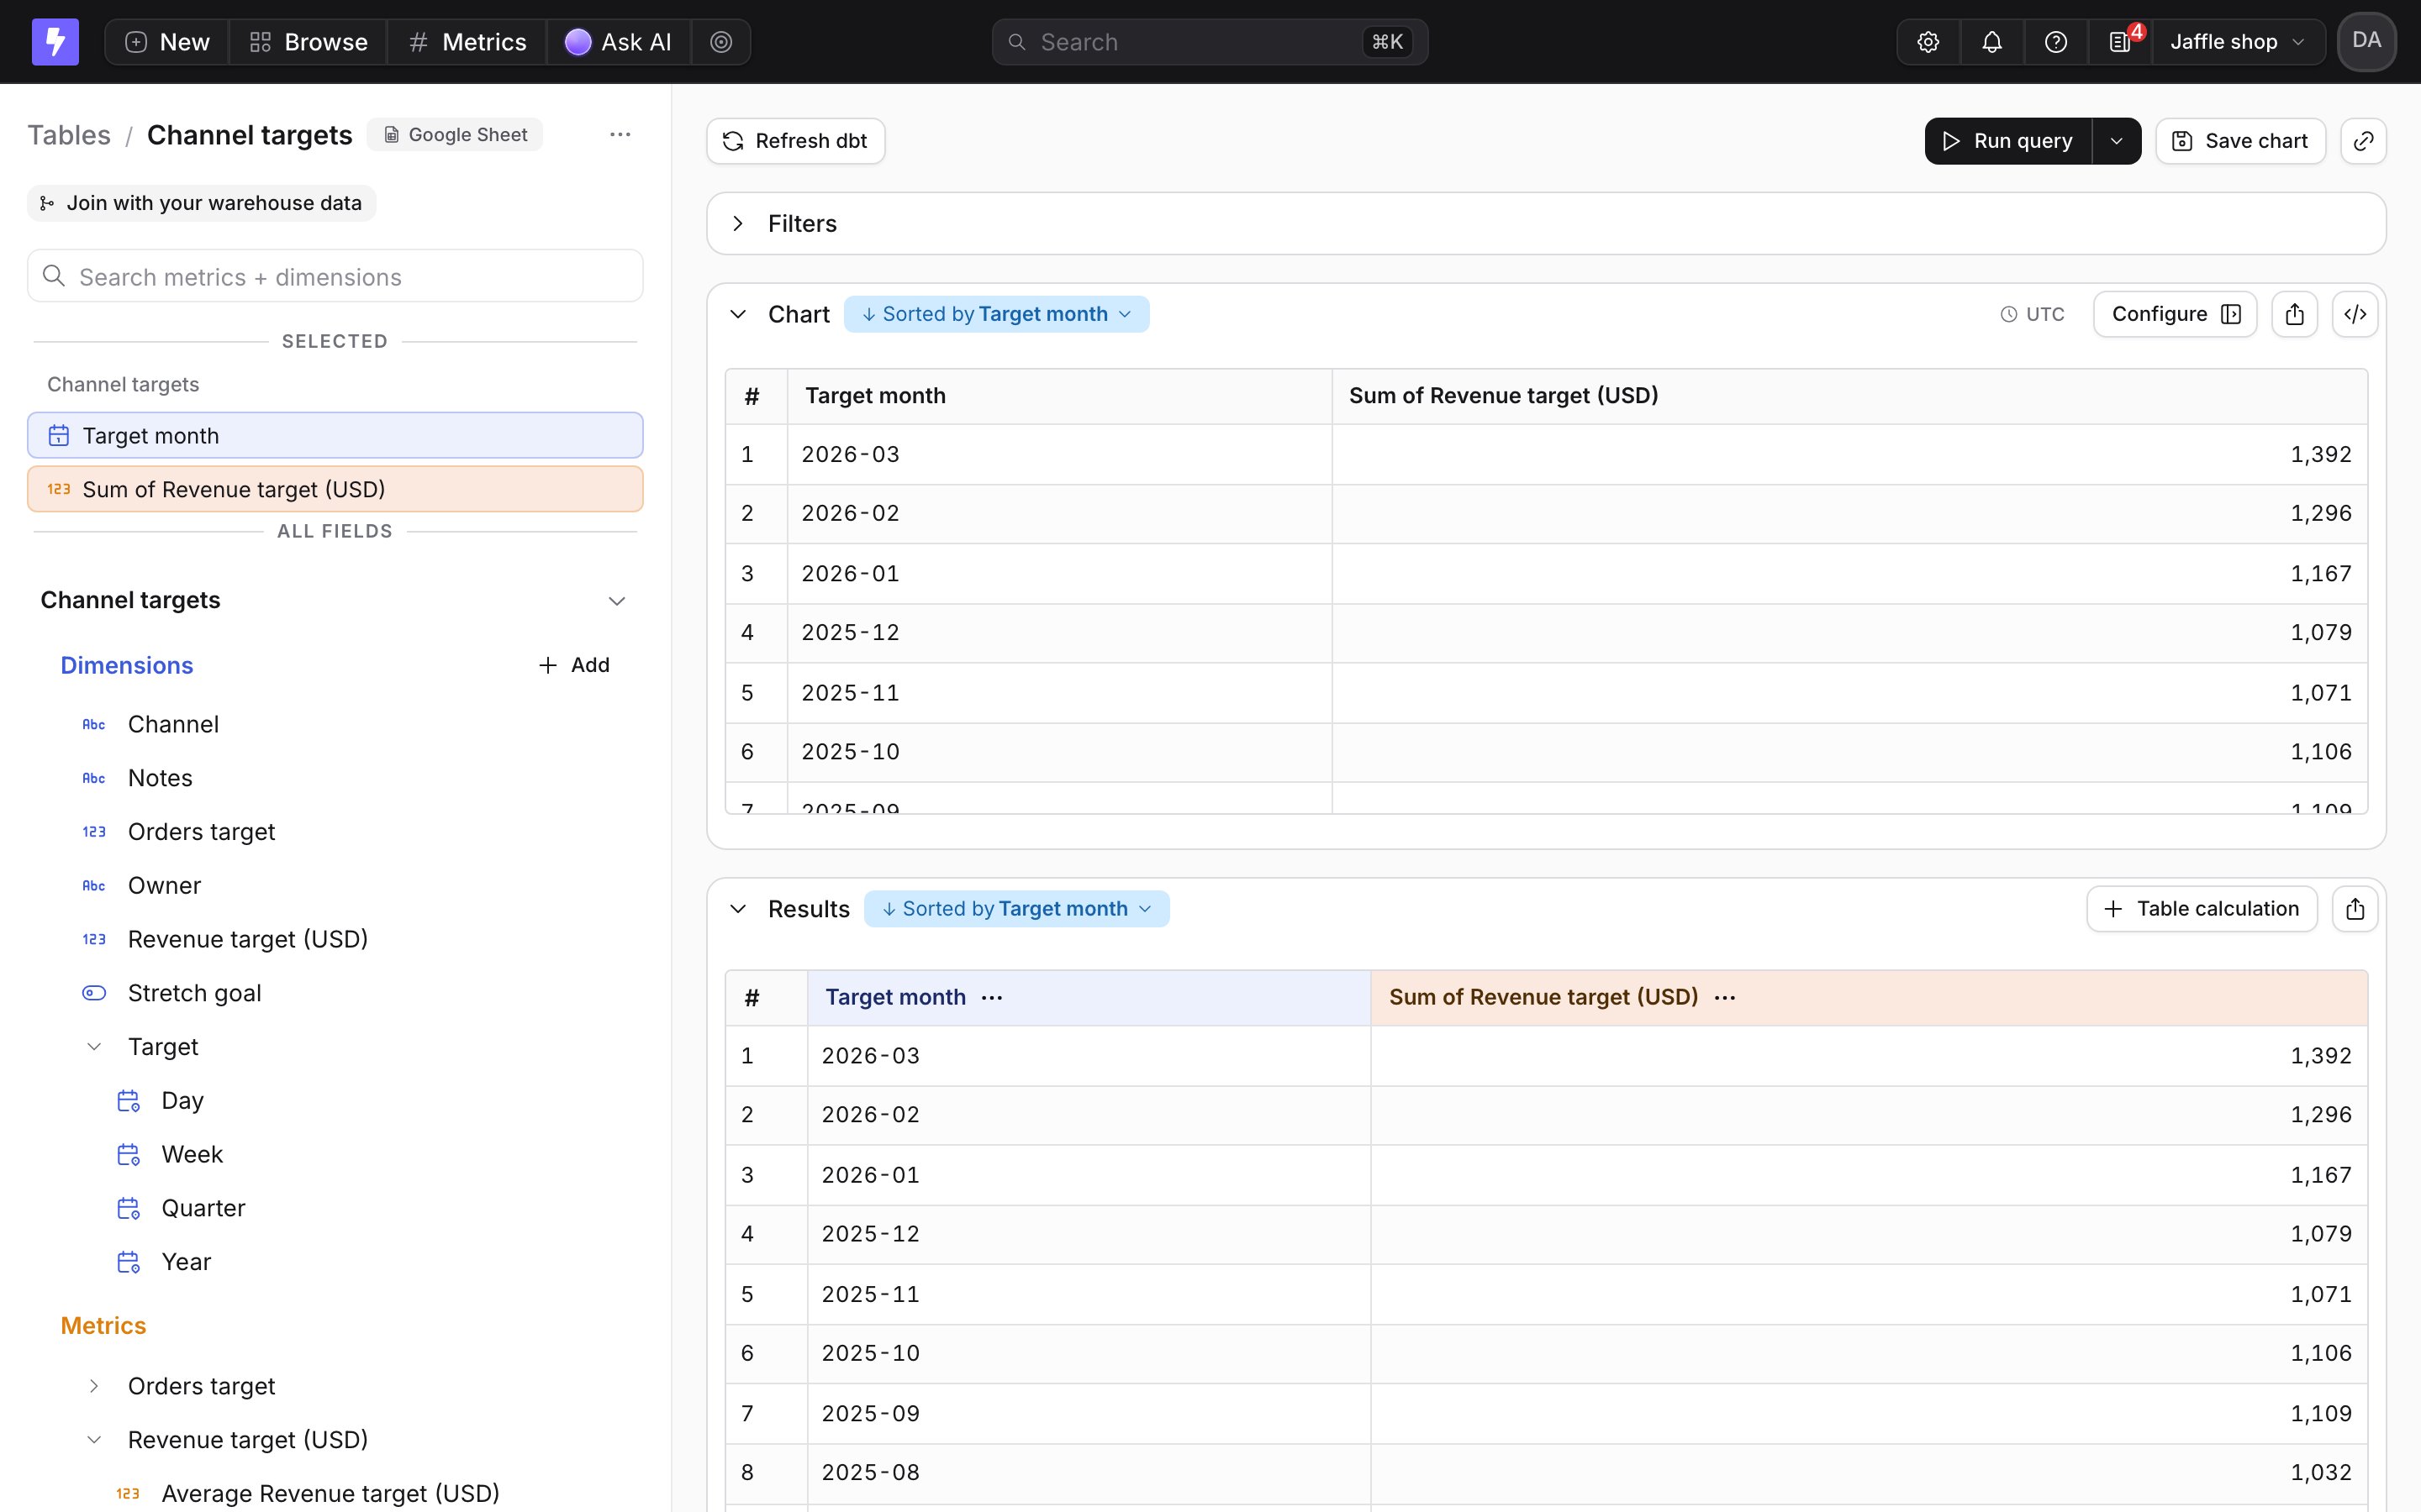
Task: Collapse the Chart section
Action: [x=737, y=314]
